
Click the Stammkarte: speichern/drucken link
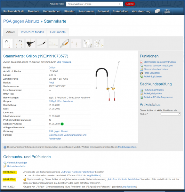click(x=160, y=62)
